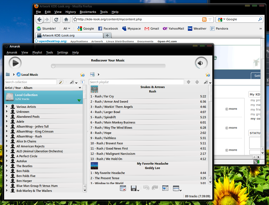Bookmark collection view with star icon
The height and width of the screenshot is (205, 269).
pos(82,75)
